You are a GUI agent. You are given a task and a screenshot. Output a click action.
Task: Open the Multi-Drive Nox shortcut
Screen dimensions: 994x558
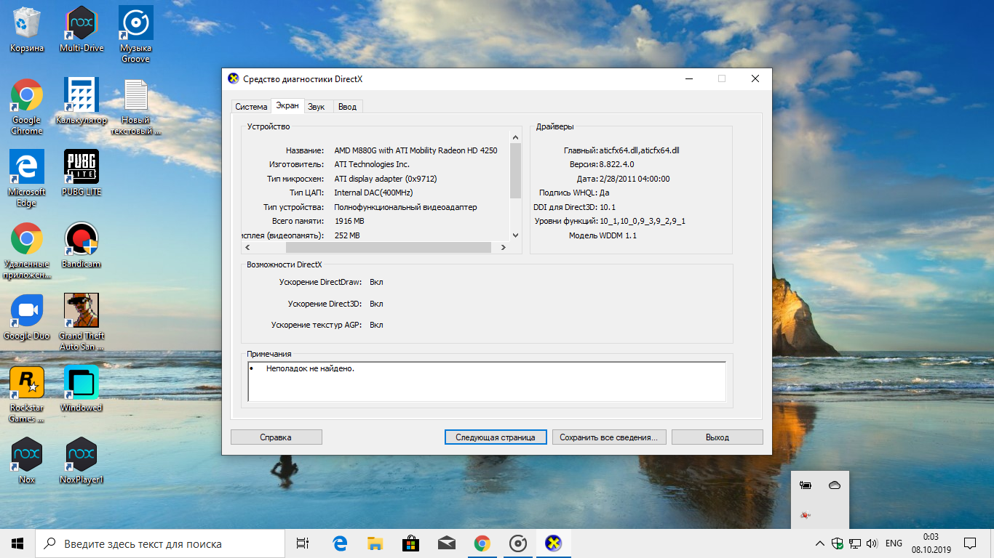81,24
